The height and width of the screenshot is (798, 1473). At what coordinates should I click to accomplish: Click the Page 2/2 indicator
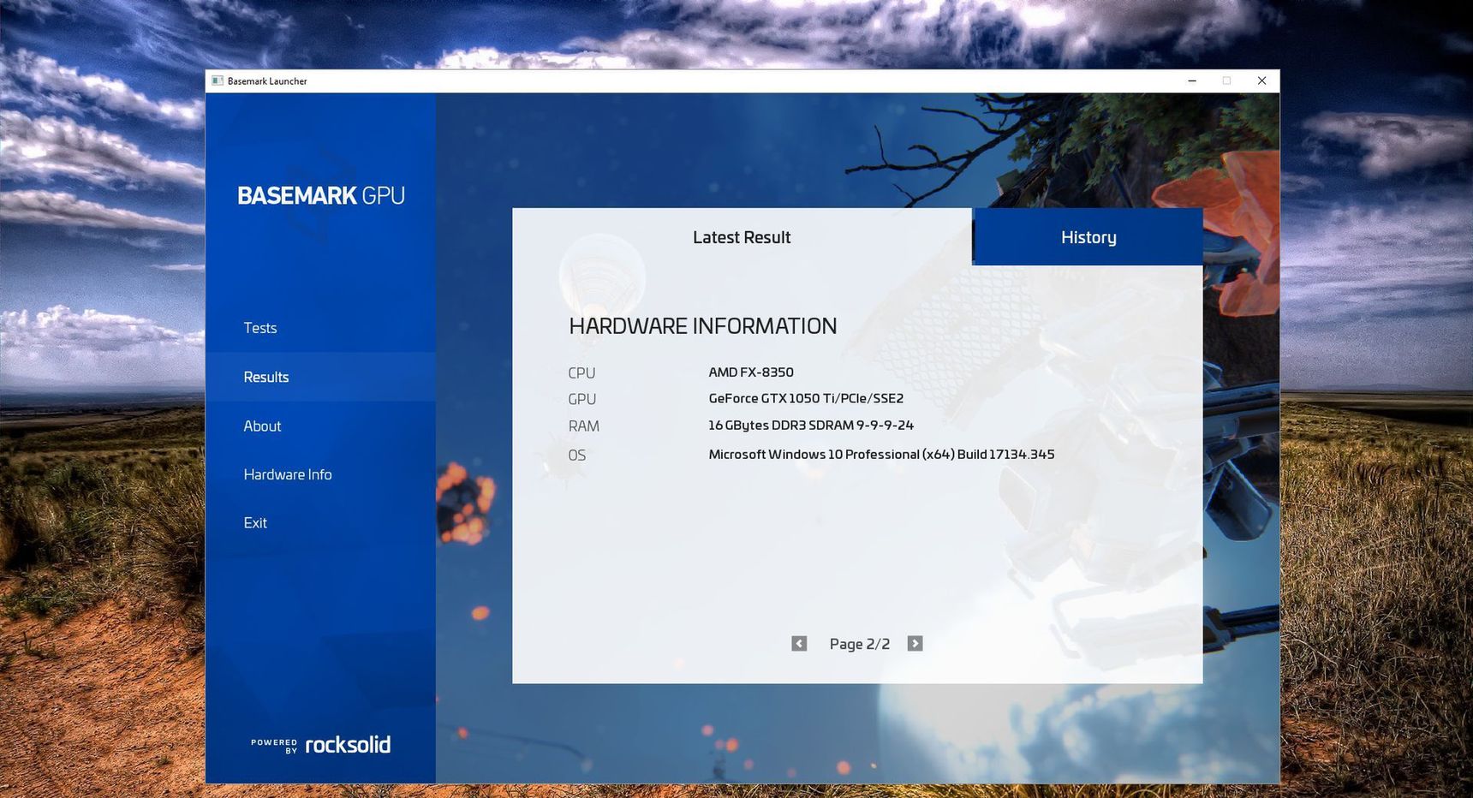coord(860,644)
